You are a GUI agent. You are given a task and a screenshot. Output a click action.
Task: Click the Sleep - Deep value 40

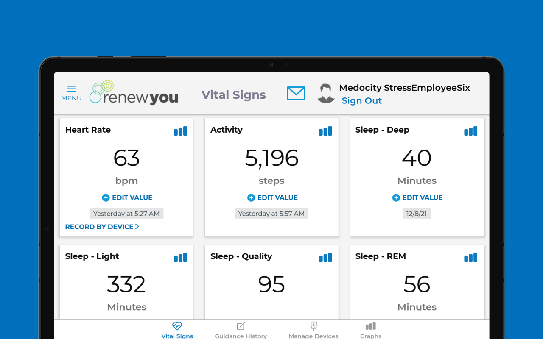[x=417, y=158]
